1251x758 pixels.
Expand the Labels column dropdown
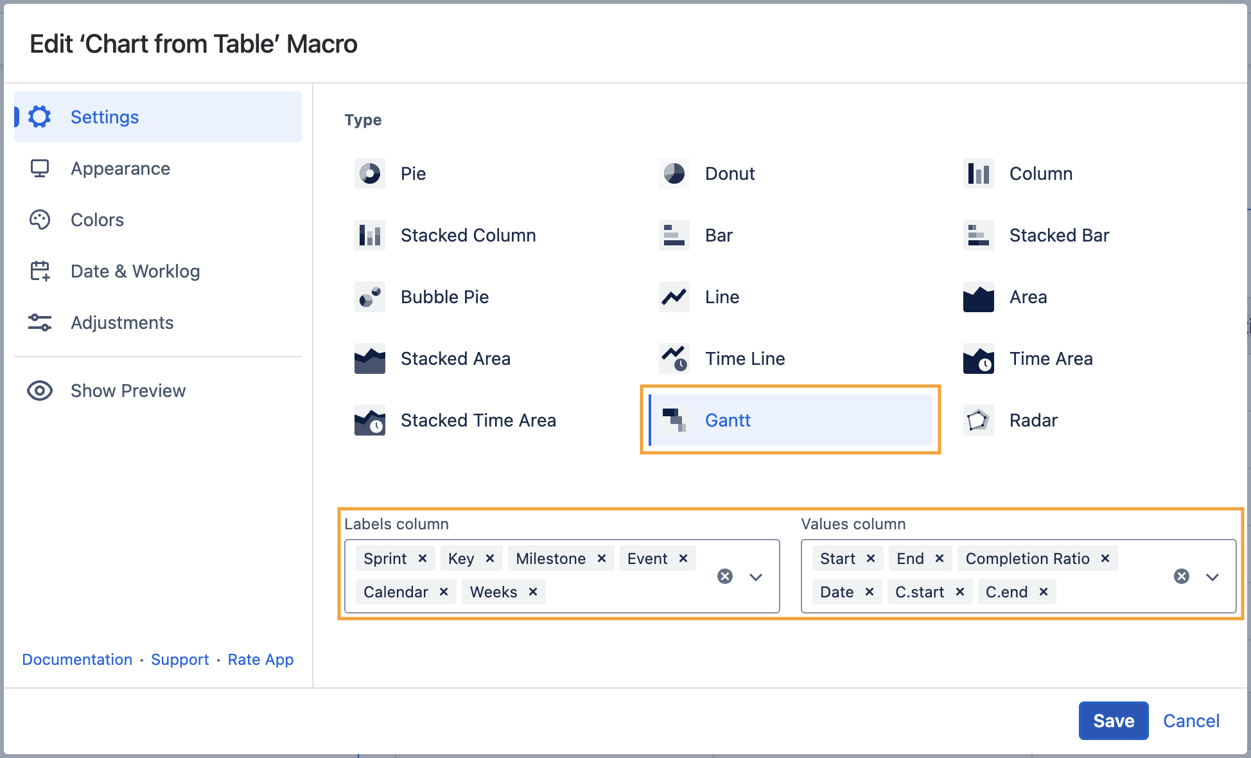click(756, 576)
